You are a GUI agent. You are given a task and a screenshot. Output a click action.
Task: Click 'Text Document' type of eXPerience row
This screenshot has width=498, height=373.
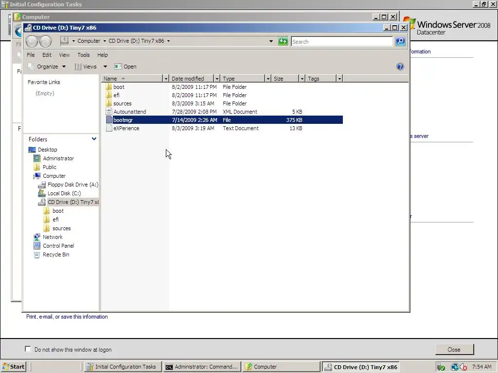pos(240,128)
